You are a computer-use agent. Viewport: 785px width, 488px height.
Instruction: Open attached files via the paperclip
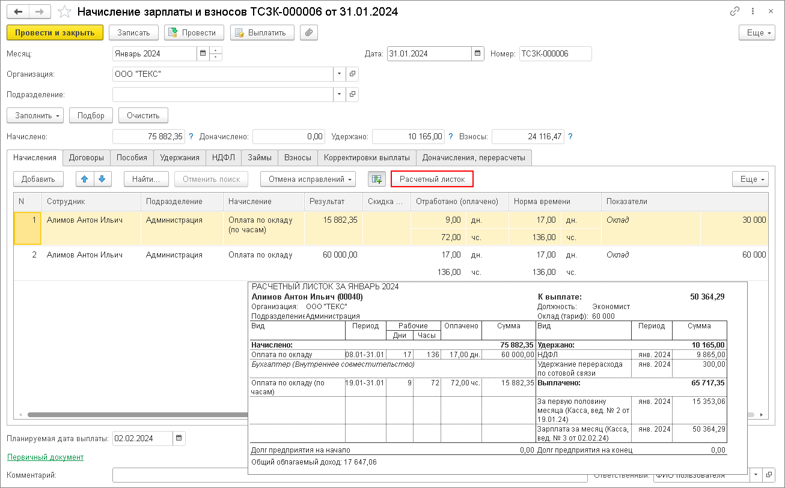point(308,32)
